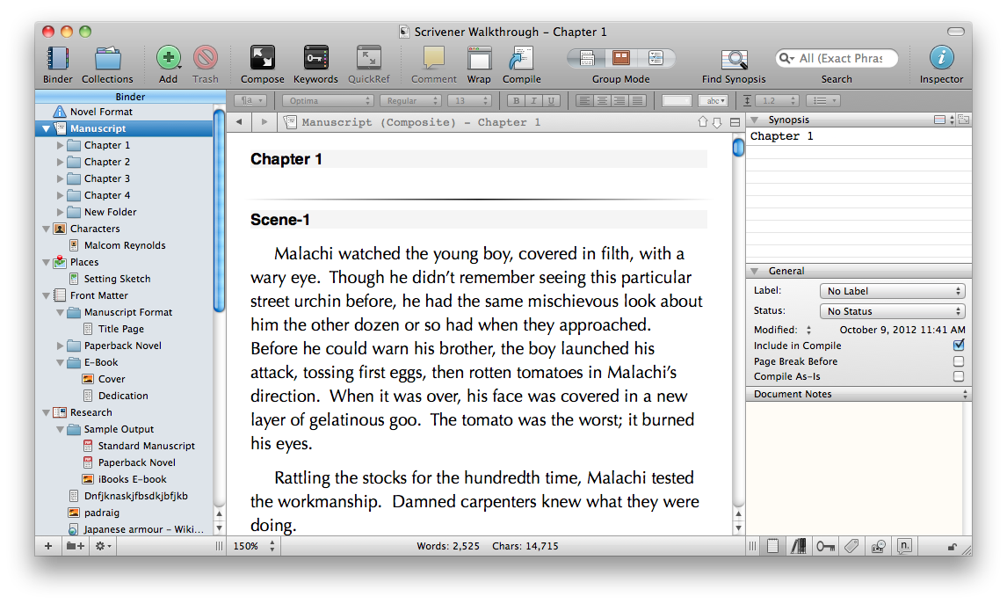Open the text color swatch
The height and width of the screenshot is (604, 1007).
coord(677,100)
